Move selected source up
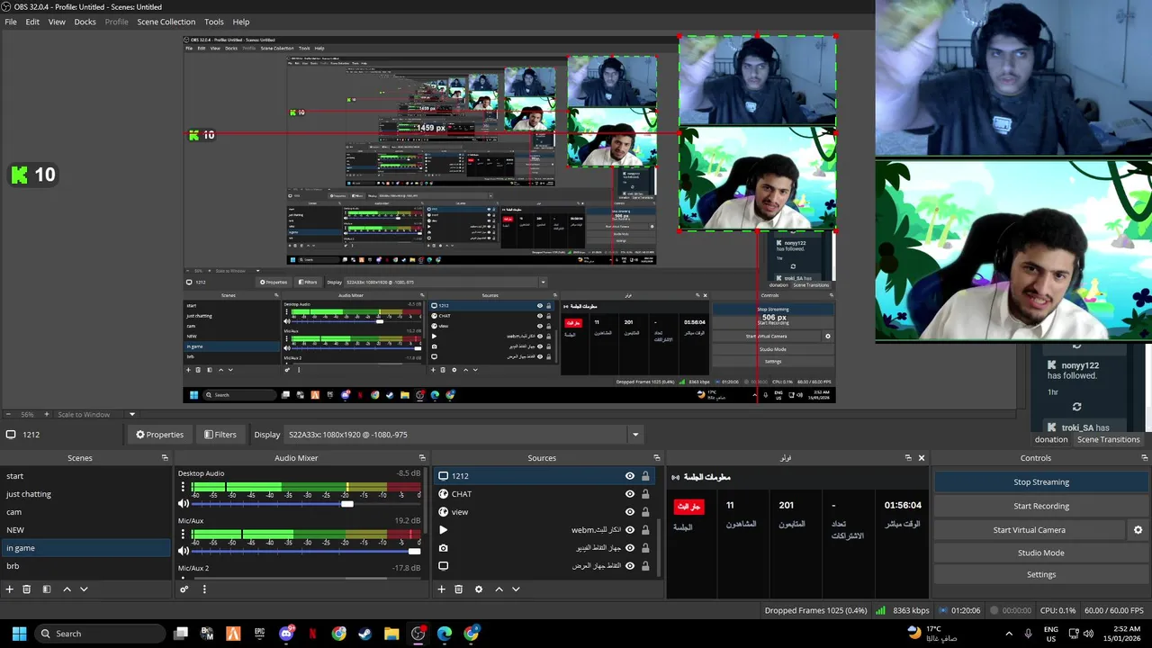 coord(499,589)
